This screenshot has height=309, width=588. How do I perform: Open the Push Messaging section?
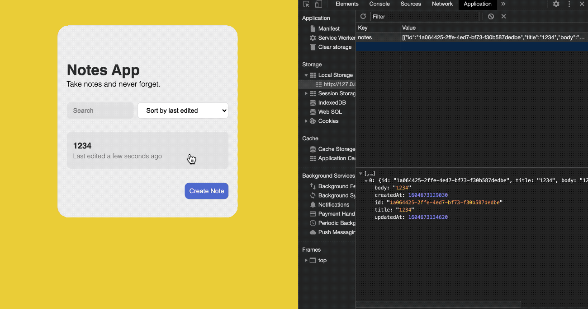coord(335,232)
